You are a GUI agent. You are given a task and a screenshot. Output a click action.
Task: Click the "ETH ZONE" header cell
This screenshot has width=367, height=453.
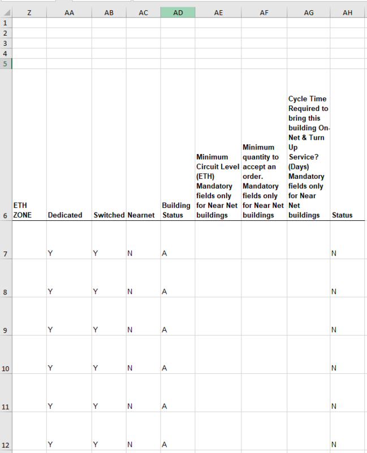click(x=29, y=210)
